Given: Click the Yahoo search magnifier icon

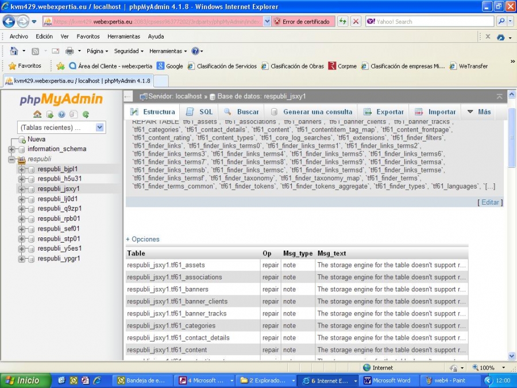Looking at the screenshot, I should (x=501, y=22).
